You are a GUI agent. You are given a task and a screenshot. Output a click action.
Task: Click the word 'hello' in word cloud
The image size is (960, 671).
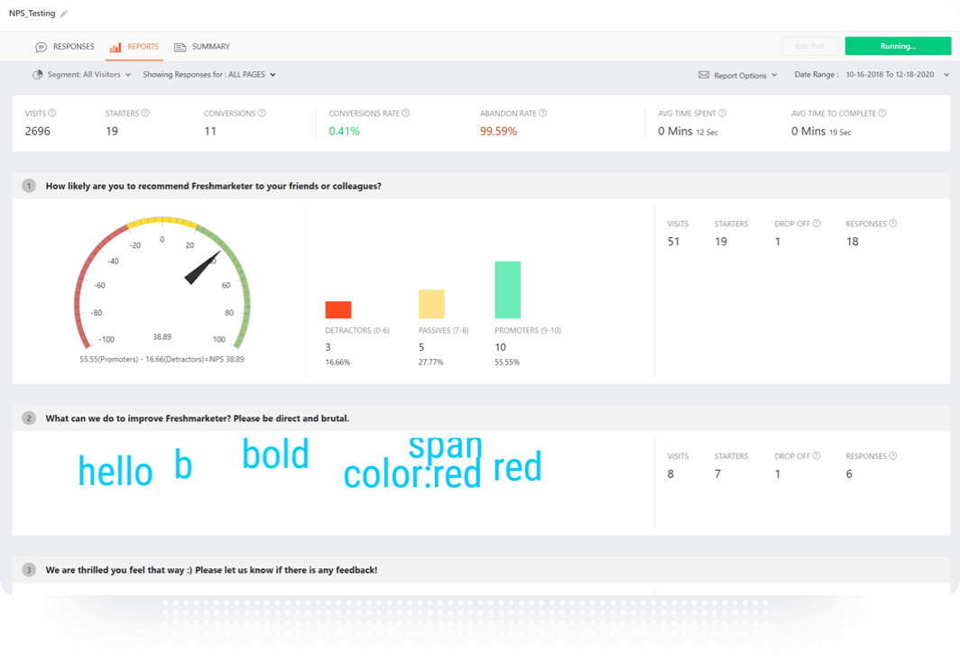pyautogui.click(x=115, y=472)
